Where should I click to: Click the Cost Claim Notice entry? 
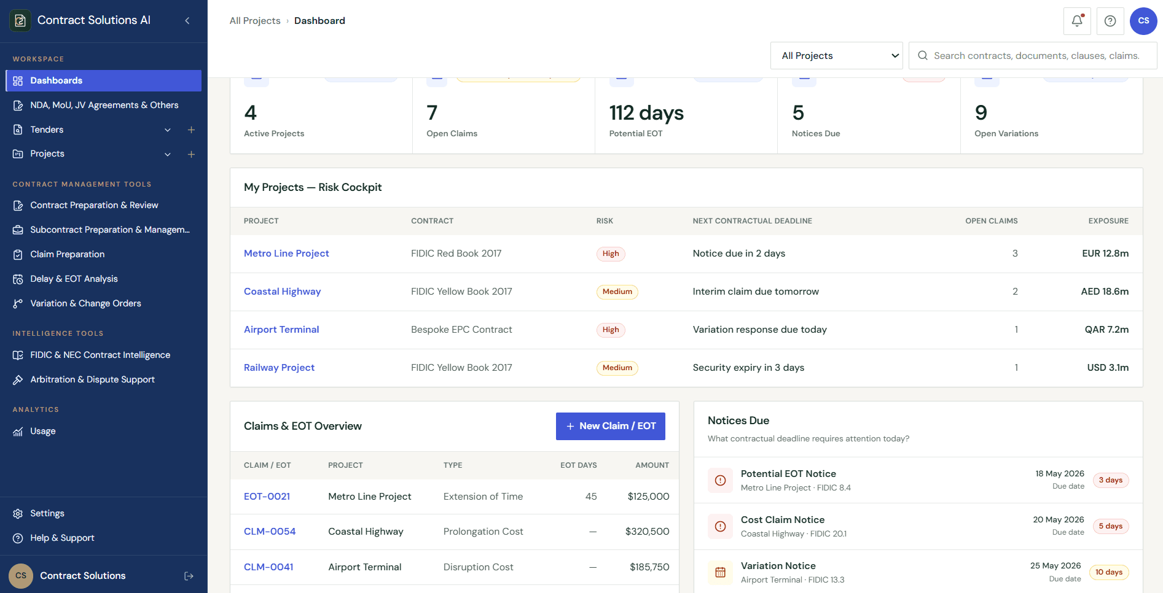[918, 526]
